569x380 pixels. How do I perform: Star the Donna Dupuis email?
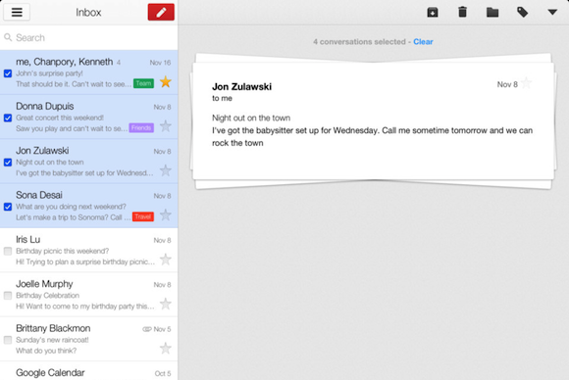(x=166, y=126)
